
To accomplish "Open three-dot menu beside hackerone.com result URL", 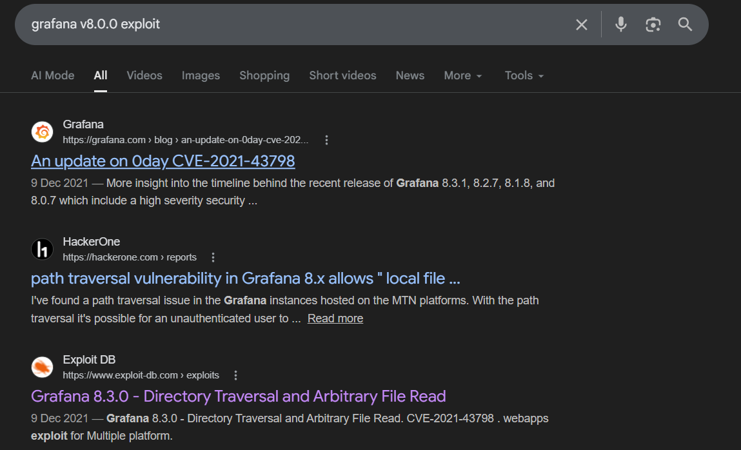I will [213, 257].
